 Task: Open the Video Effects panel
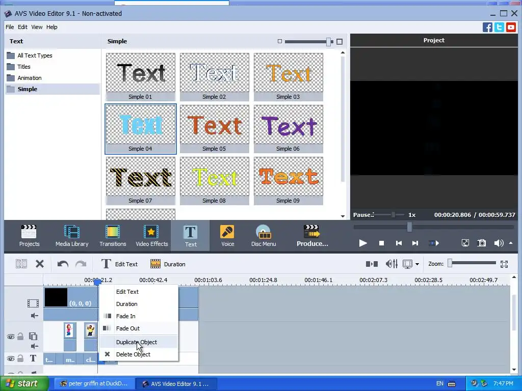(x=151, y=236)
